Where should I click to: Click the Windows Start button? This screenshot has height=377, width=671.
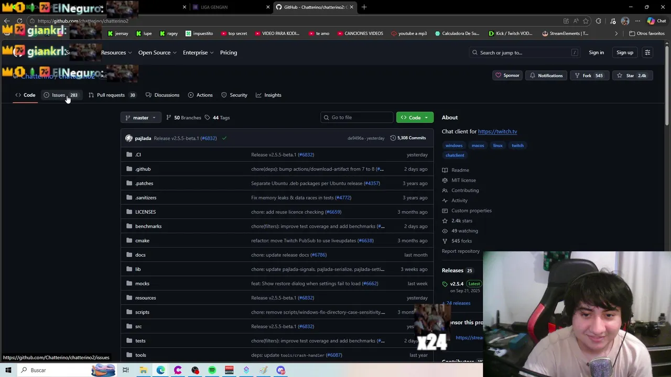coord(8,370)
